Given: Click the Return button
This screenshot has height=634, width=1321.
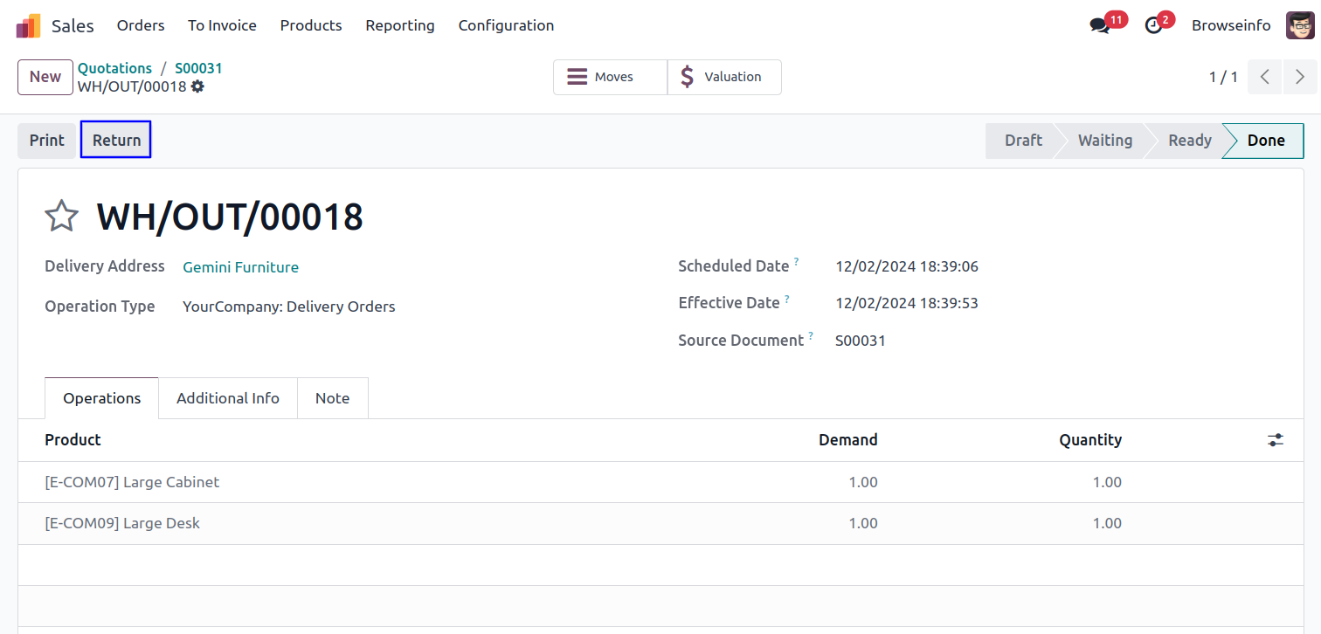Looking at the screenshot, I should tap(116, 141).
